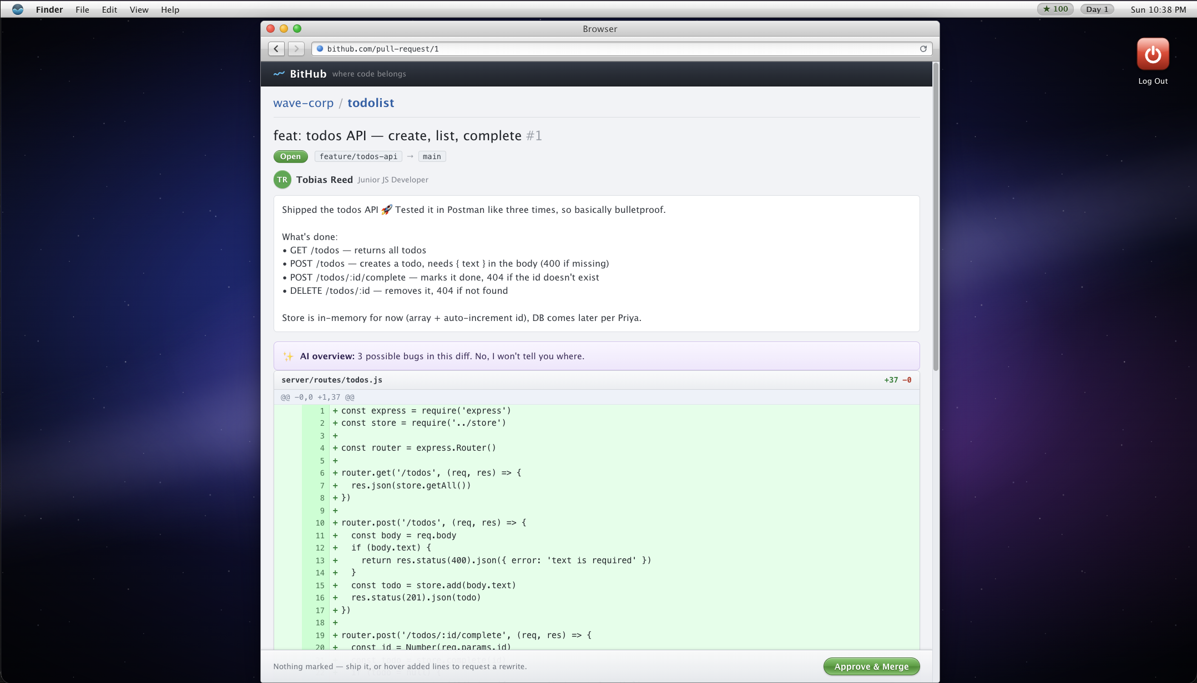
Task: Open the View menu
Action: [139, 9]
